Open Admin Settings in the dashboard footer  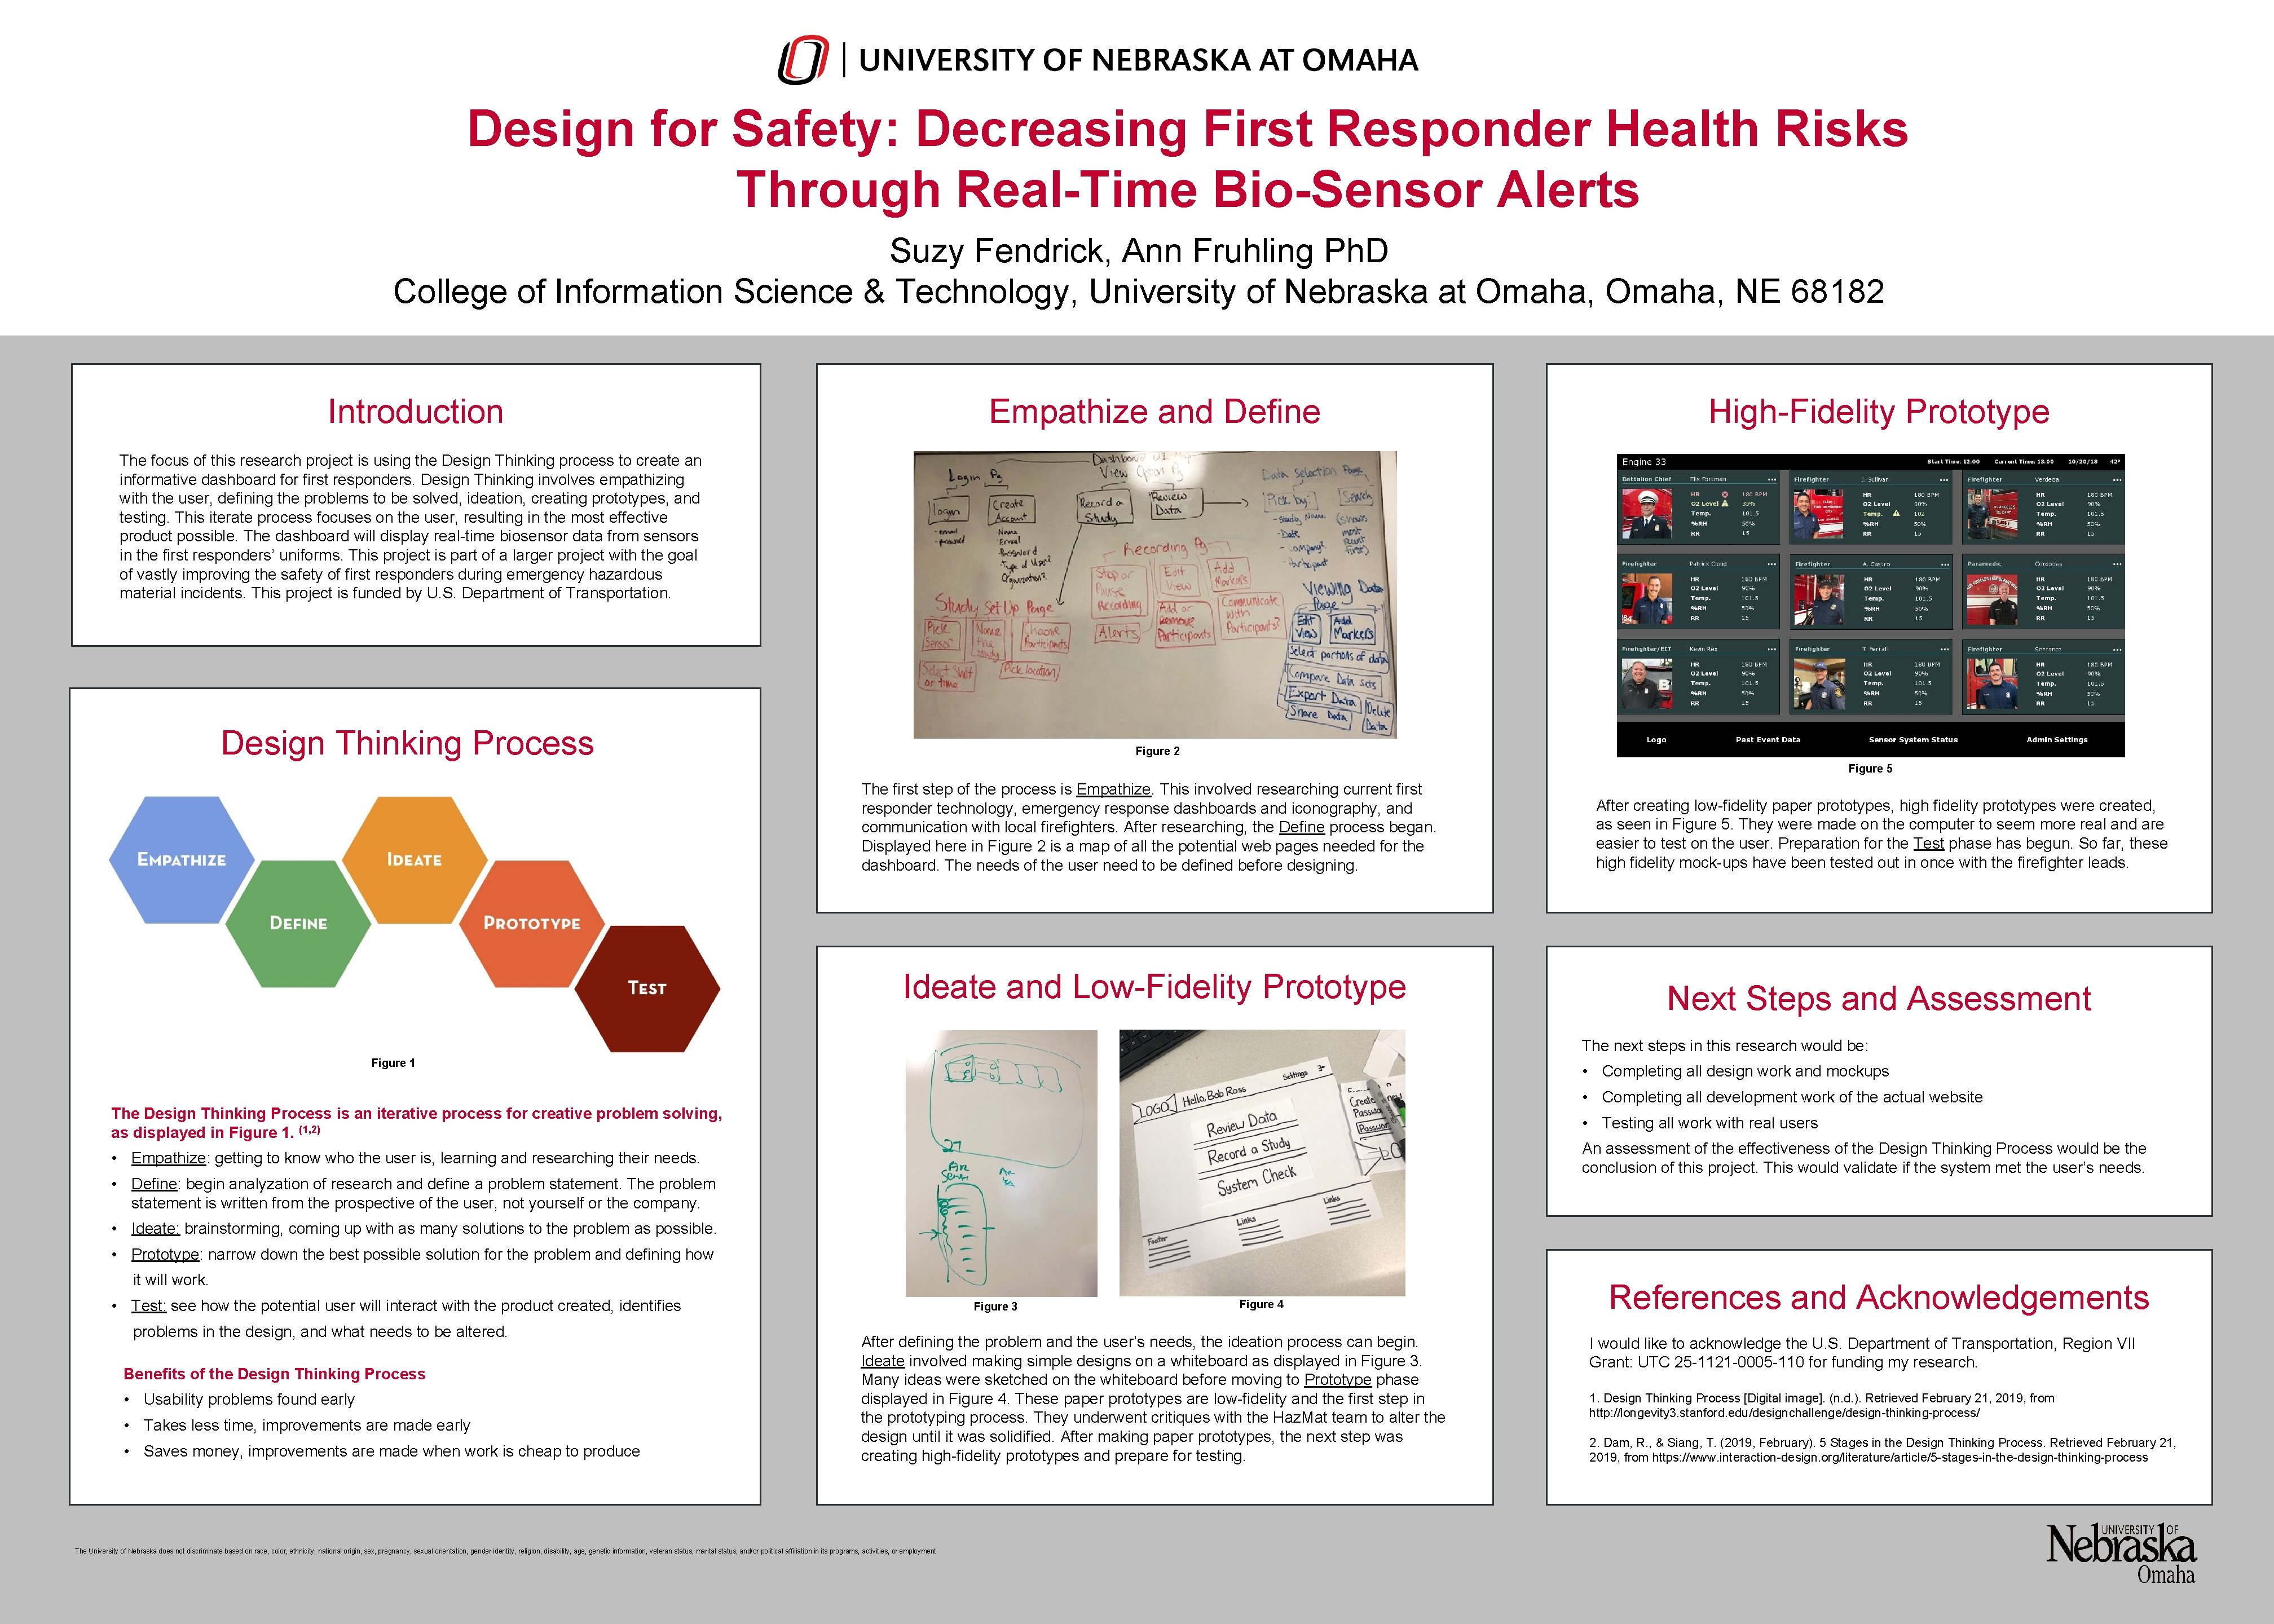2057,740
